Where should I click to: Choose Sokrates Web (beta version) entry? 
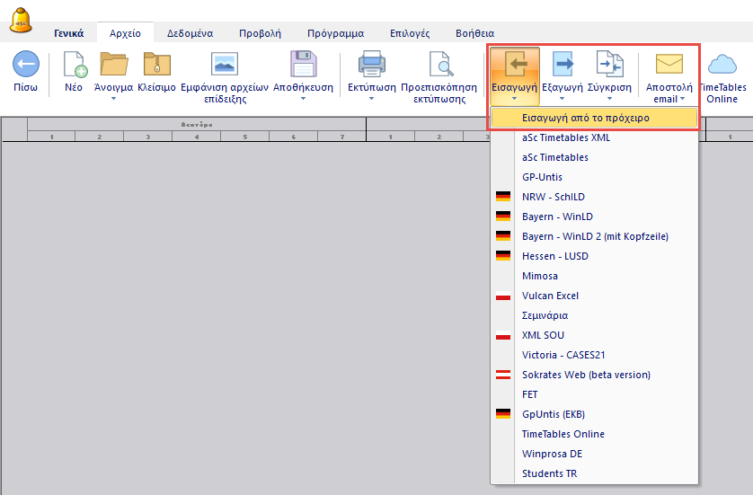[586, 375]
